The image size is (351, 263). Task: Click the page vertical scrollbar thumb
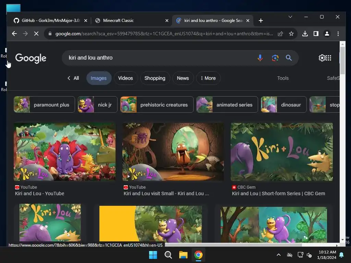pyautogui.click(x=342, y=61)
